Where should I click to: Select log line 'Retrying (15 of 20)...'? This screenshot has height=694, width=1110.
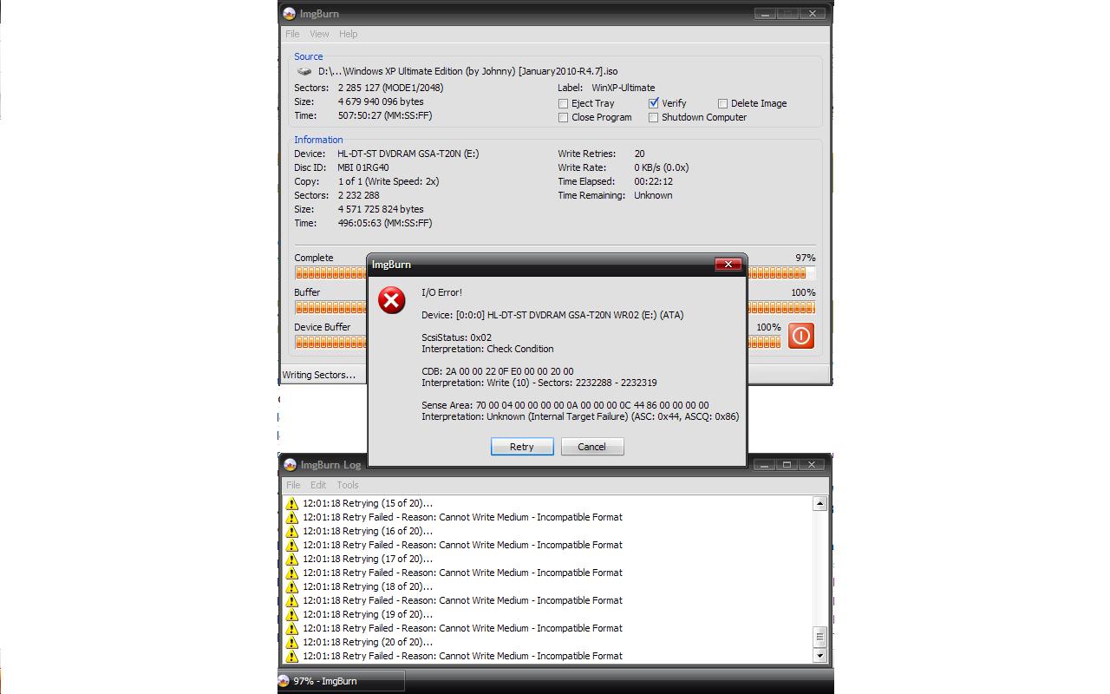click(x=368, y=503)
